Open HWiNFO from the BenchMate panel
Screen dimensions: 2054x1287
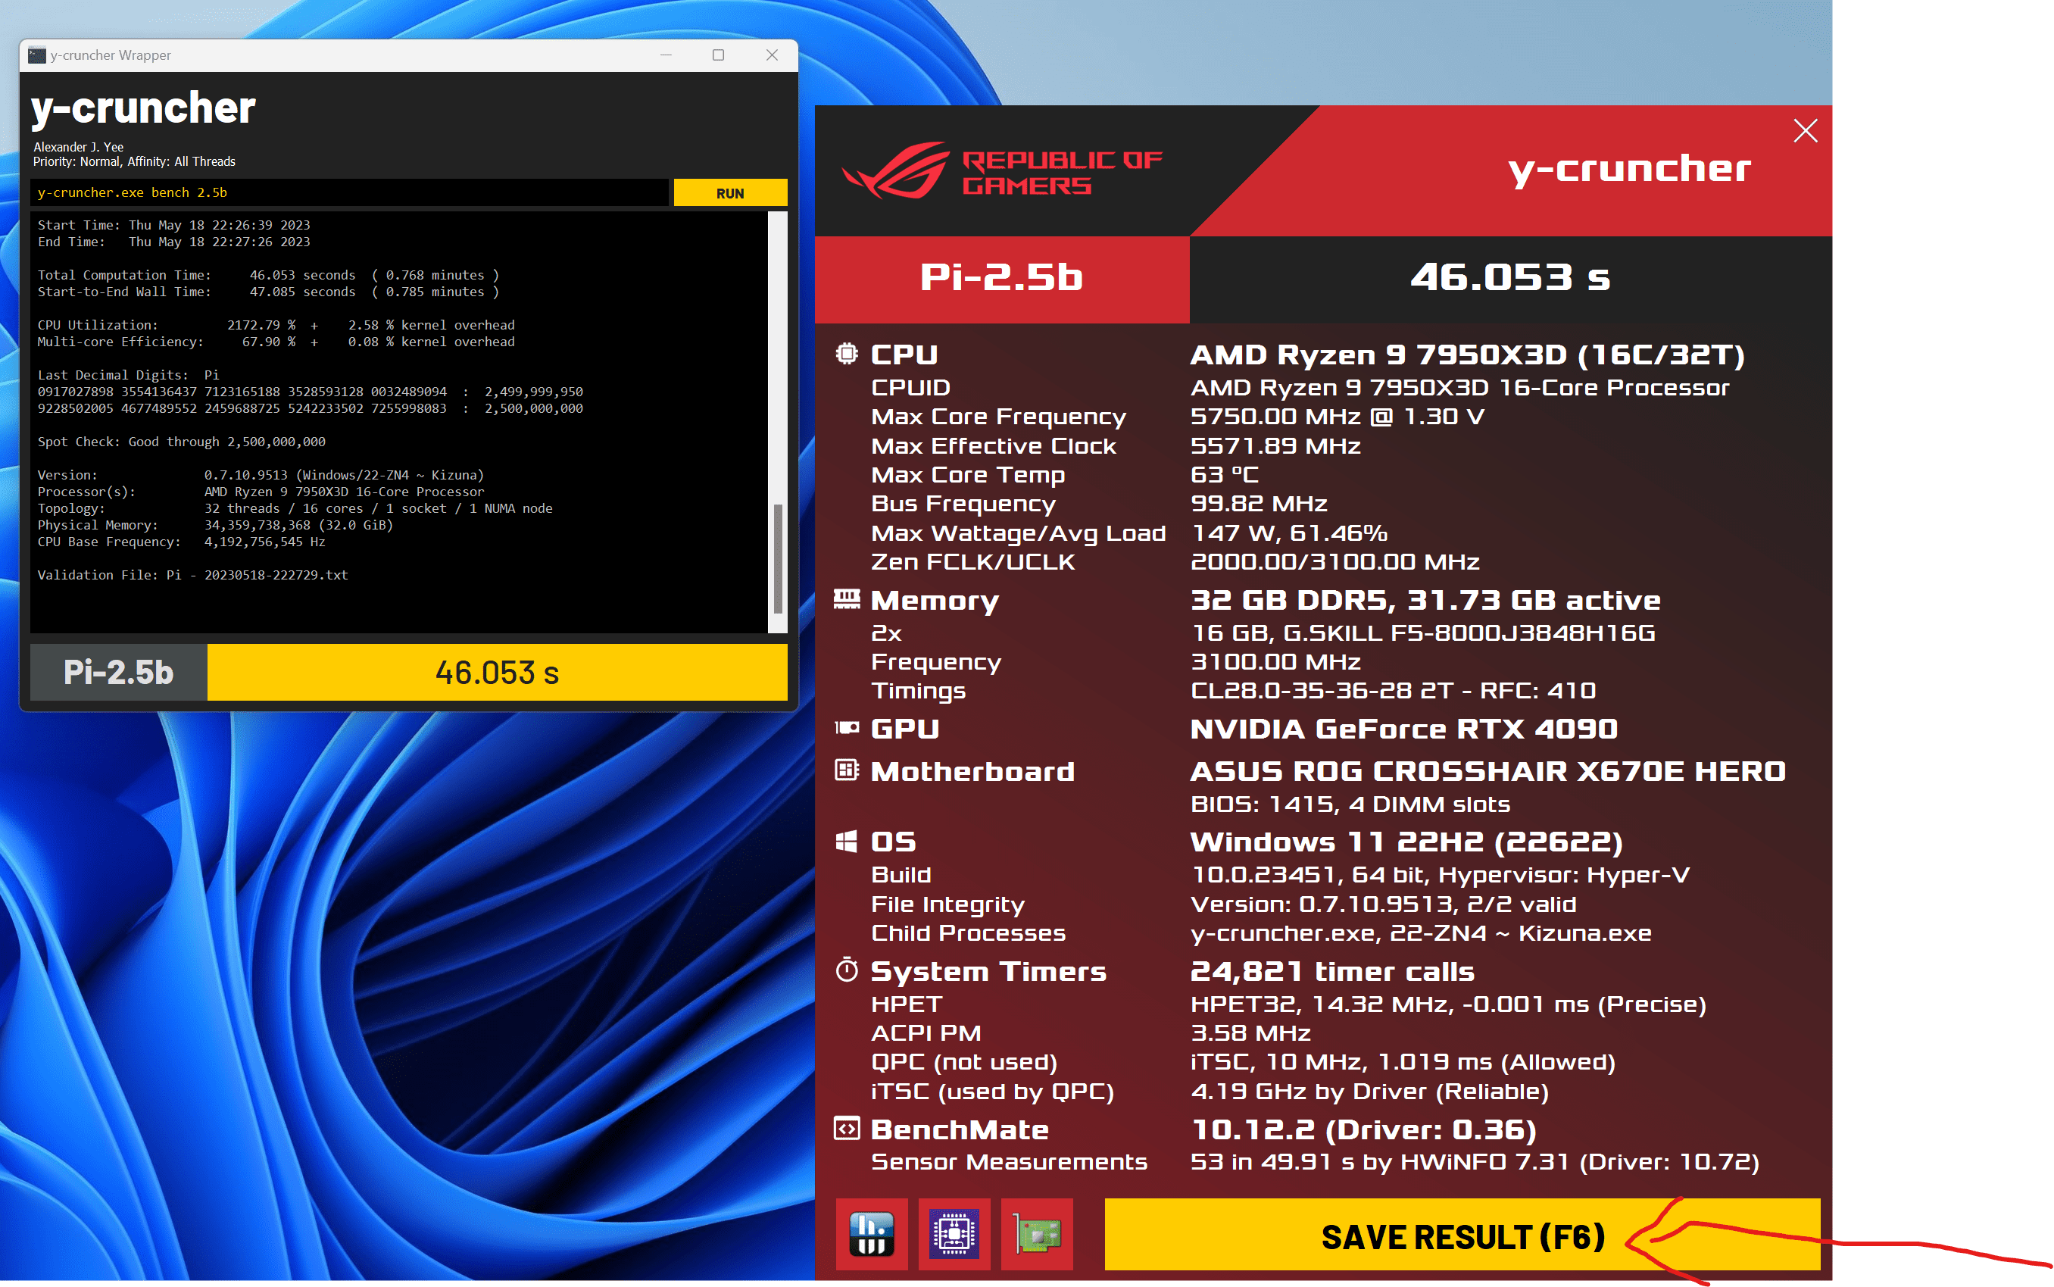click(x=871, y=1234)
